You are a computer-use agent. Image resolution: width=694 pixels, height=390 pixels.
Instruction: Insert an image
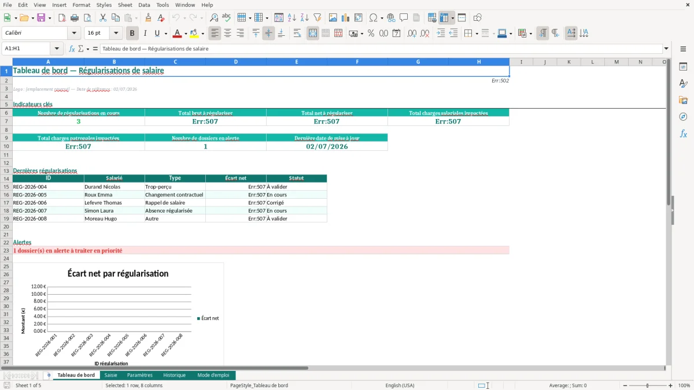click(333, 18)
